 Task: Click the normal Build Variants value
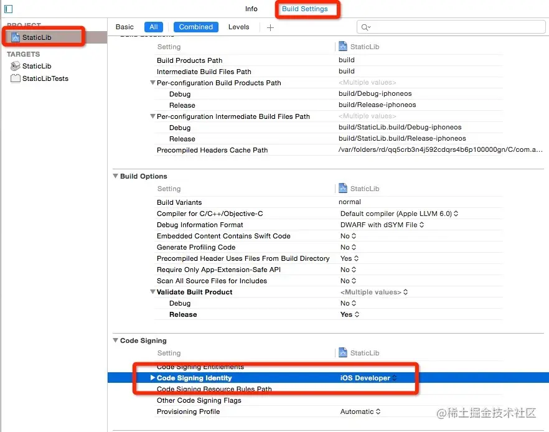coord(349,202)
